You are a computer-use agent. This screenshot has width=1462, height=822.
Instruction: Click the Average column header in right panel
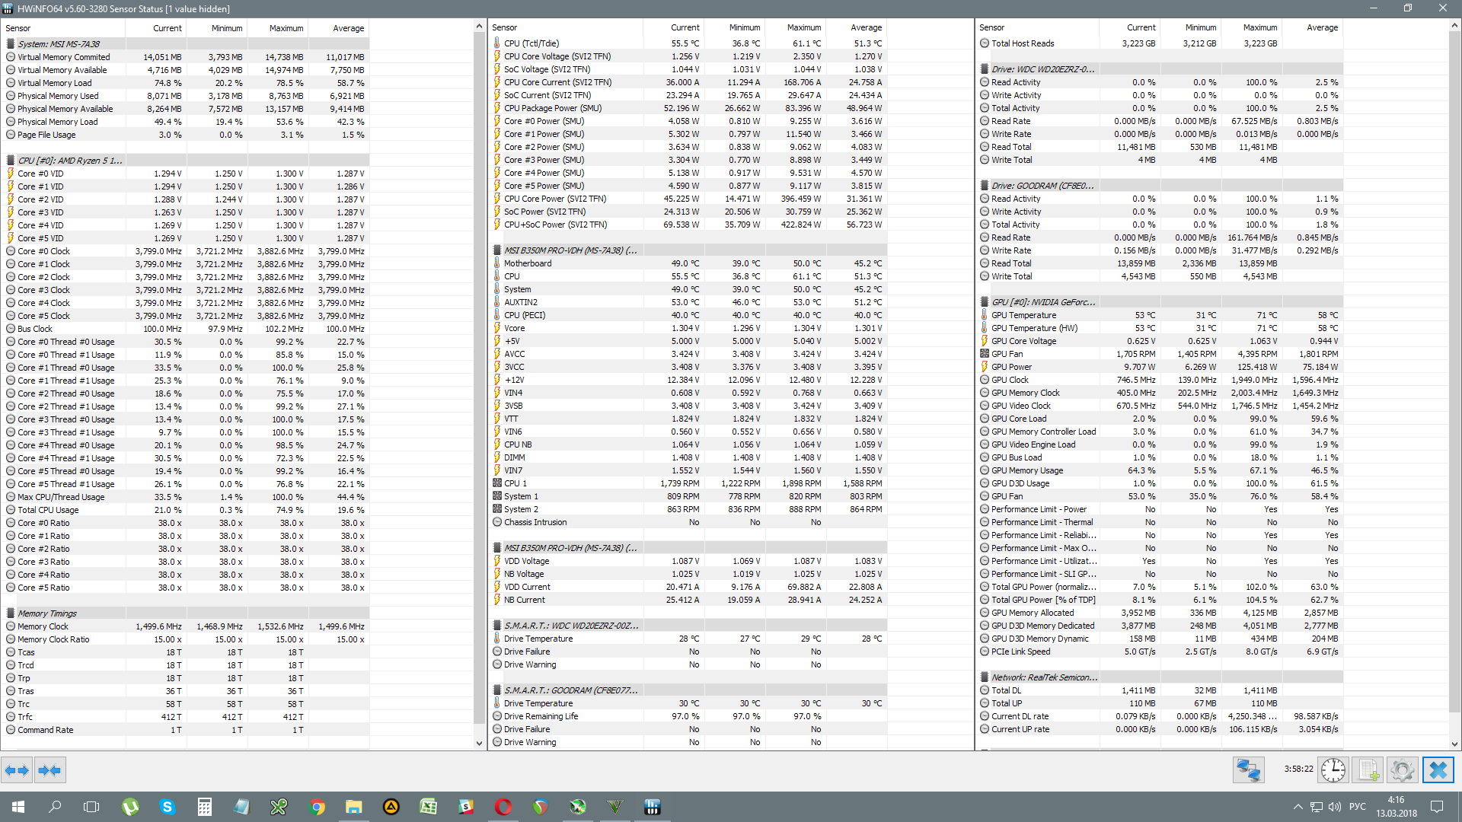point(1312,27)
